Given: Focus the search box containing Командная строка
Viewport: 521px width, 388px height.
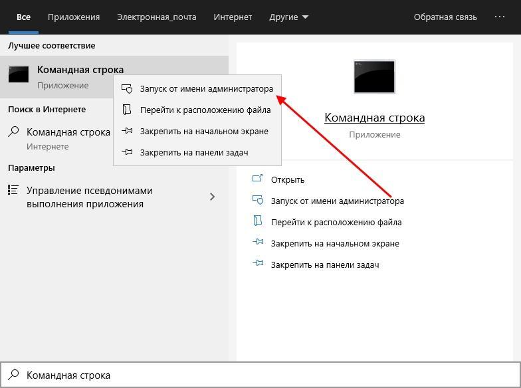Looking at the screenshot, I should tap(260, 375).
